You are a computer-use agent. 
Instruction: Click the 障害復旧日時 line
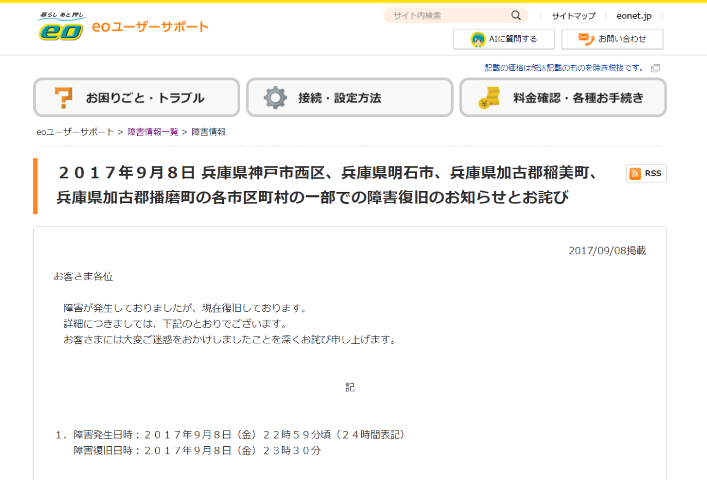click(197, 451)
